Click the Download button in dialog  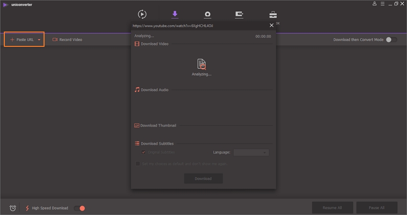(x=203, y=179)
